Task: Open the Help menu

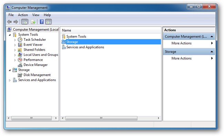Action: point(47,15)
